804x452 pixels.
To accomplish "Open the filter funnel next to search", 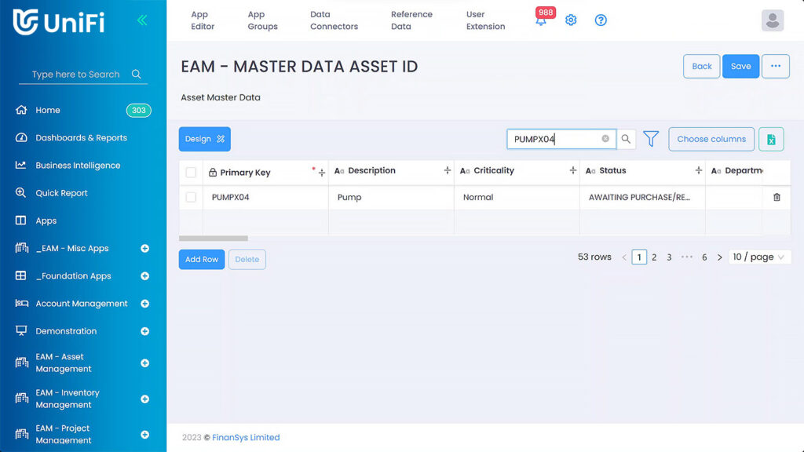I will [x=651, y=138].
